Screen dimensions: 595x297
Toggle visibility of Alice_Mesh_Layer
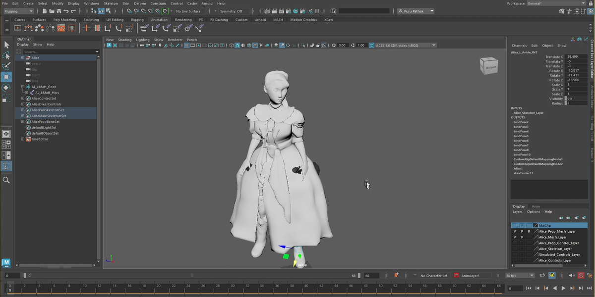pos(515,237)
